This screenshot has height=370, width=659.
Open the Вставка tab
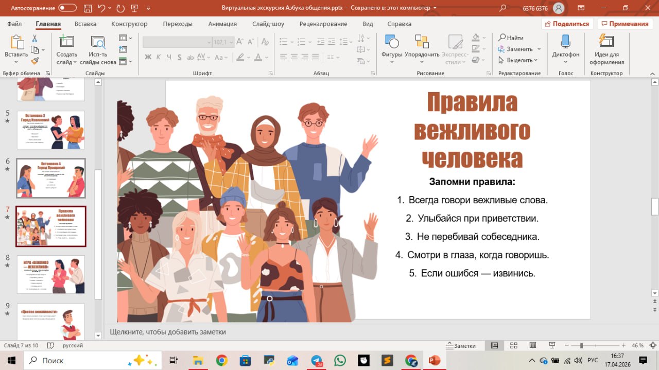85,24
